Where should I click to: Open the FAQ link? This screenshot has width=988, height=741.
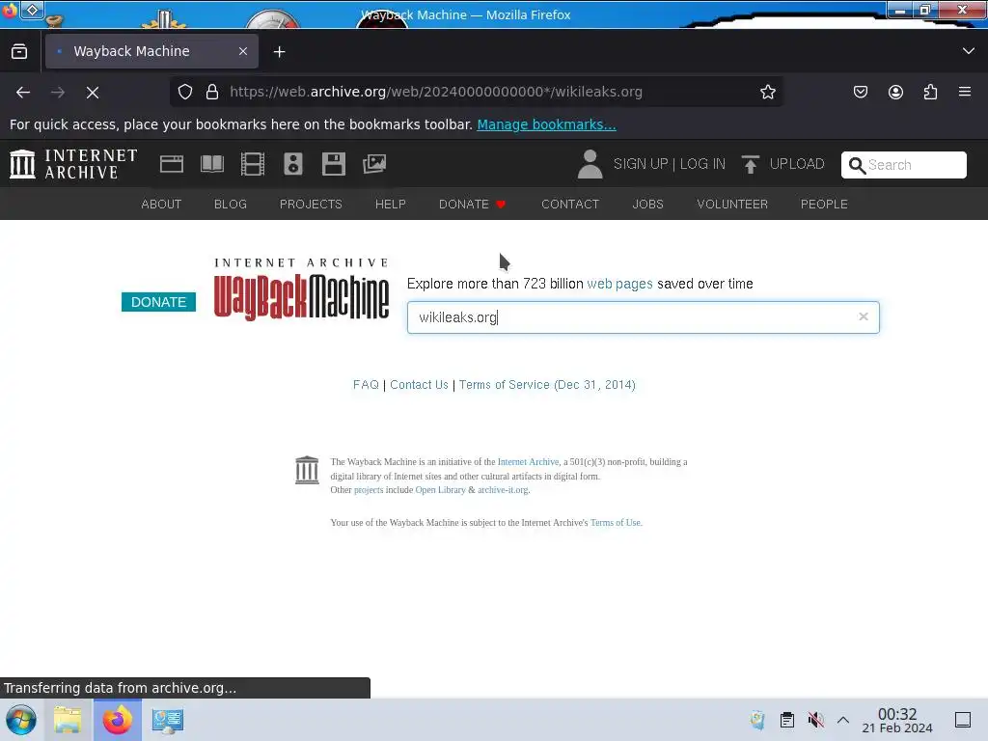pos(366,384)
